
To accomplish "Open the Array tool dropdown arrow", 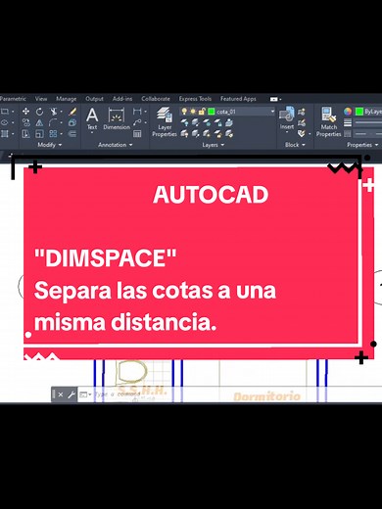I will coord(61,133).
